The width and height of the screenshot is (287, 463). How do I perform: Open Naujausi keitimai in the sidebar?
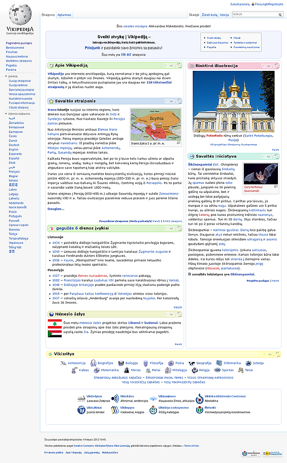17,56
